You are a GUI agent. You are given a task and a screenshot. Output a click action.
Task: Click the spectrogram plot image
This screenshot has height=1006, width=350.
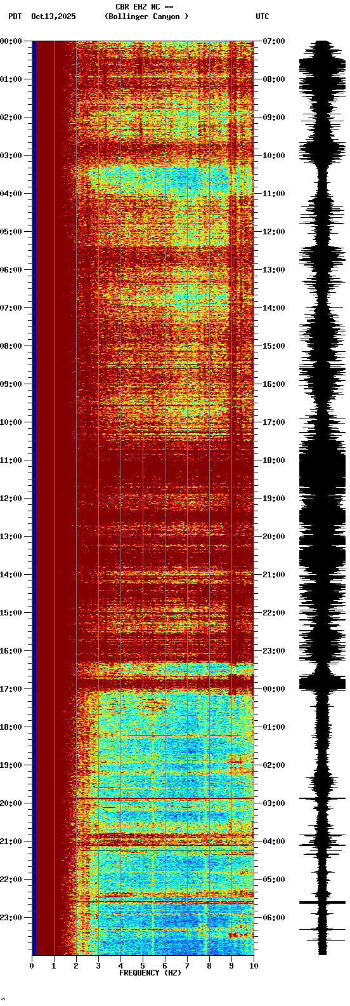click(x=143, y=498)
